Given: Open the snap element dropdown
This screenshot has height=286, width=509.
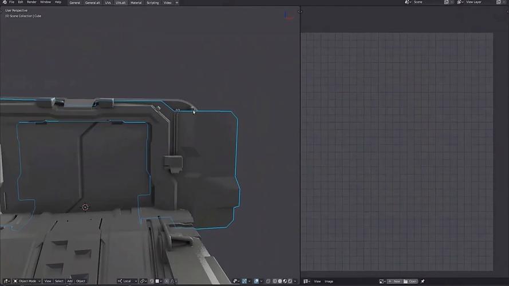Looking at the screenshot, I should click(x=159, y=281).
